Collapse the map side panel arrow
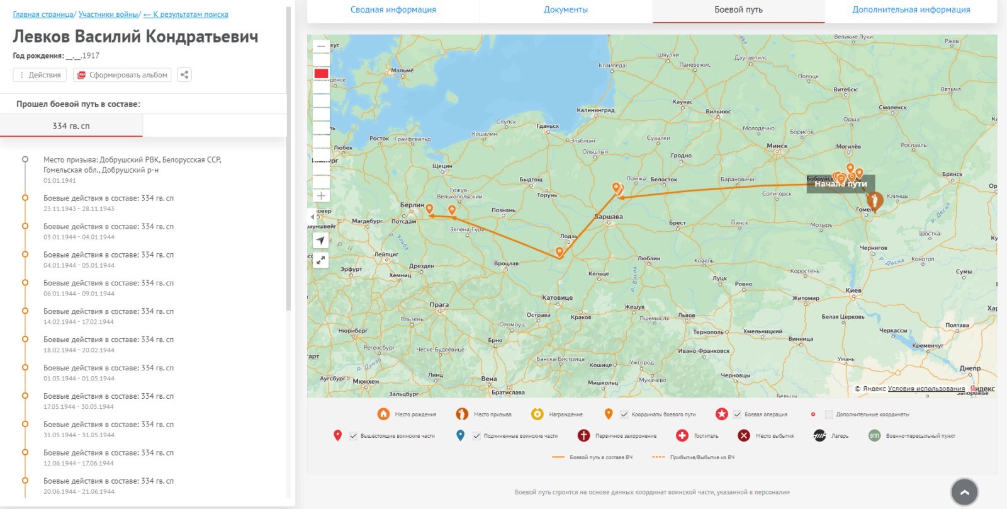Viewport: 1007px width, 509px height. (x=312, y=217)
